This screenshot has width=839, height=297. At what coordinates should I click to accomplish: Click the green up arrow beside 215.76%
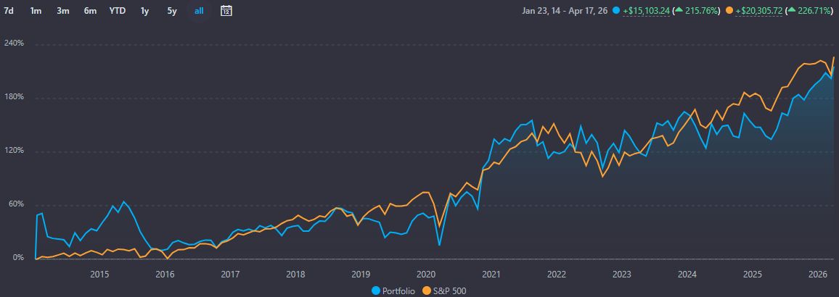click(676, 11)
